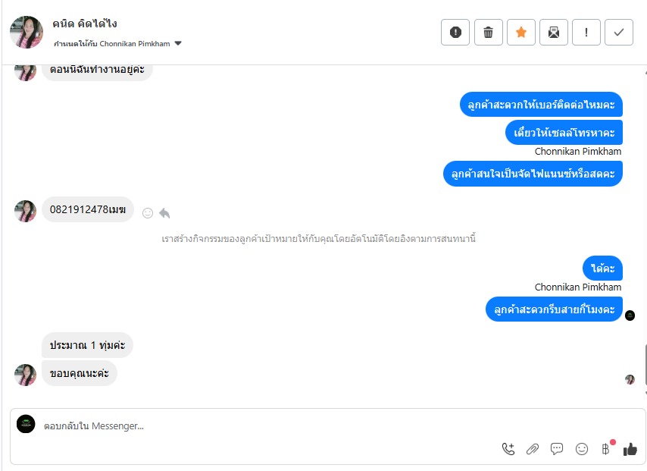
Task: Click the spam report icon in header
Action: point(455,32)
